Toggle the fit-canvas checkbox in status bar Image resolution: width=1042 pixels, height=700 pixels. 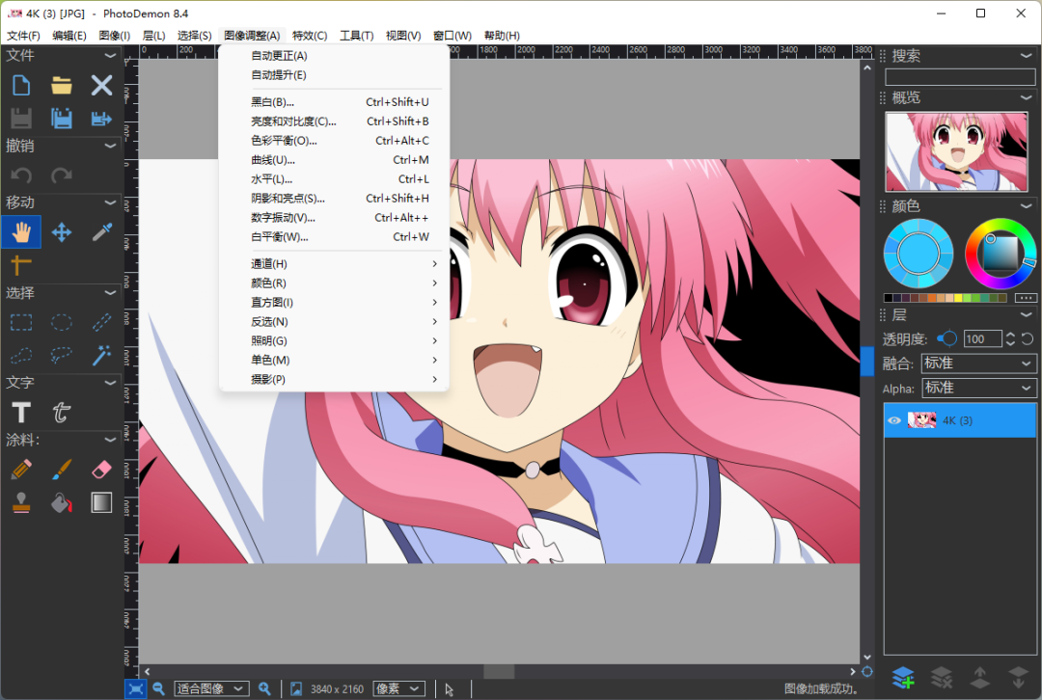pyautogui.click(x=137, y=687)
